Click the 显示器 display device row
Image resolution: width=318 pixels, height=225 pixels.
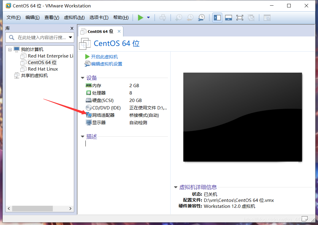coord(127,123)
